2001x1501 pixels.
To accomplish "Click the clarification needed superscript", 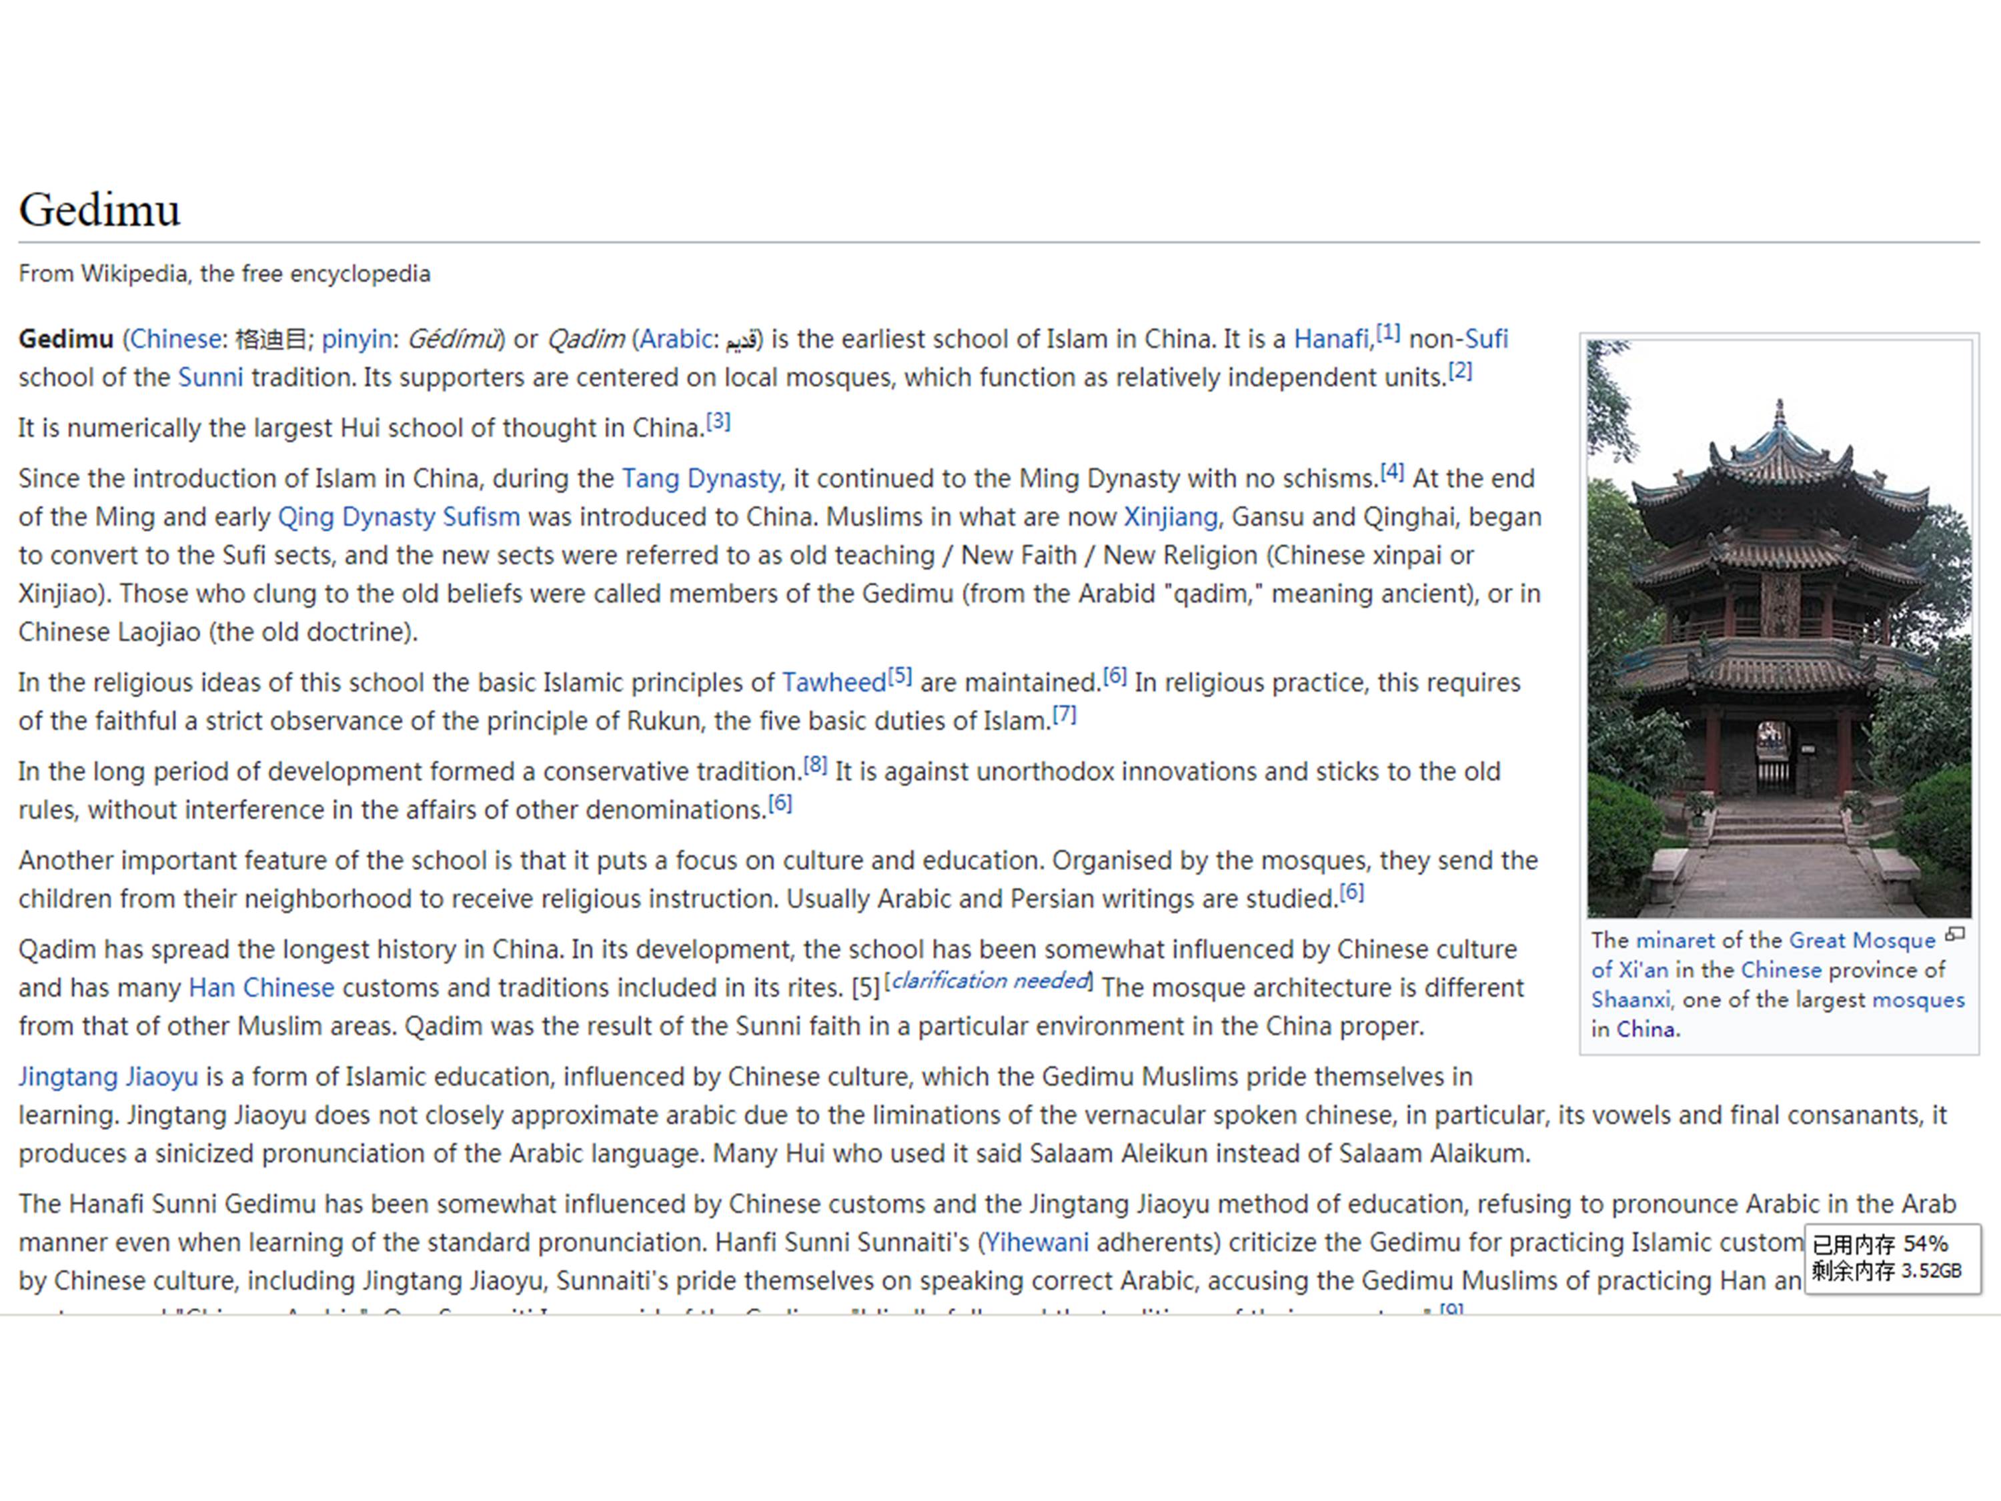I will point(988,981).
